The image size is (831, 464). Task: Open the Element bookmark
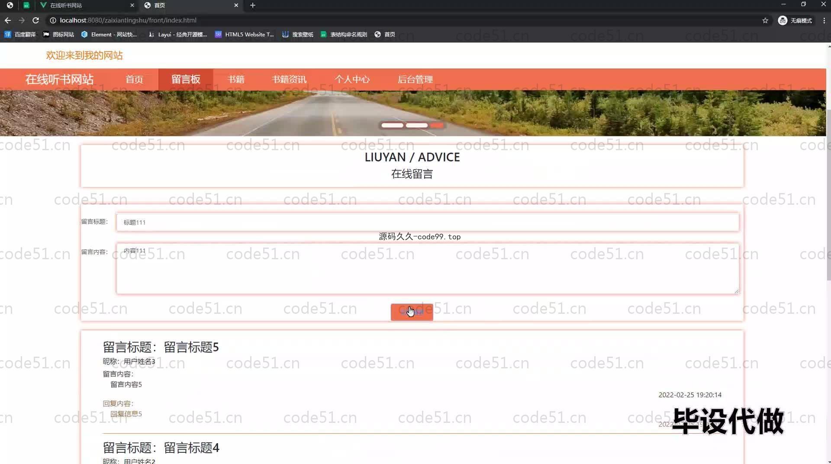point(109,34)
